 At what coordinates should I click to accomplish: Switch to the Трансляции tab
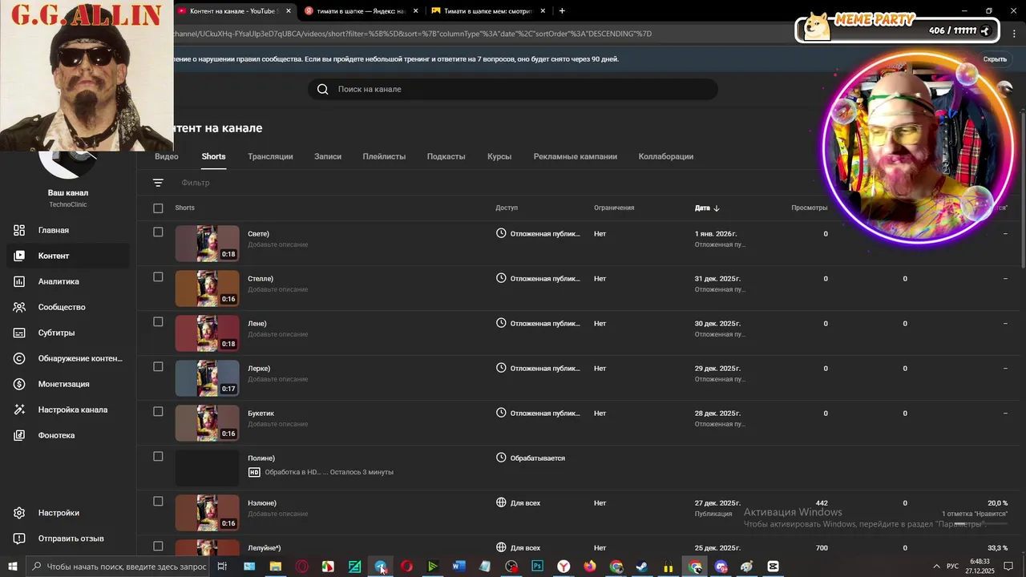point(270,156)
